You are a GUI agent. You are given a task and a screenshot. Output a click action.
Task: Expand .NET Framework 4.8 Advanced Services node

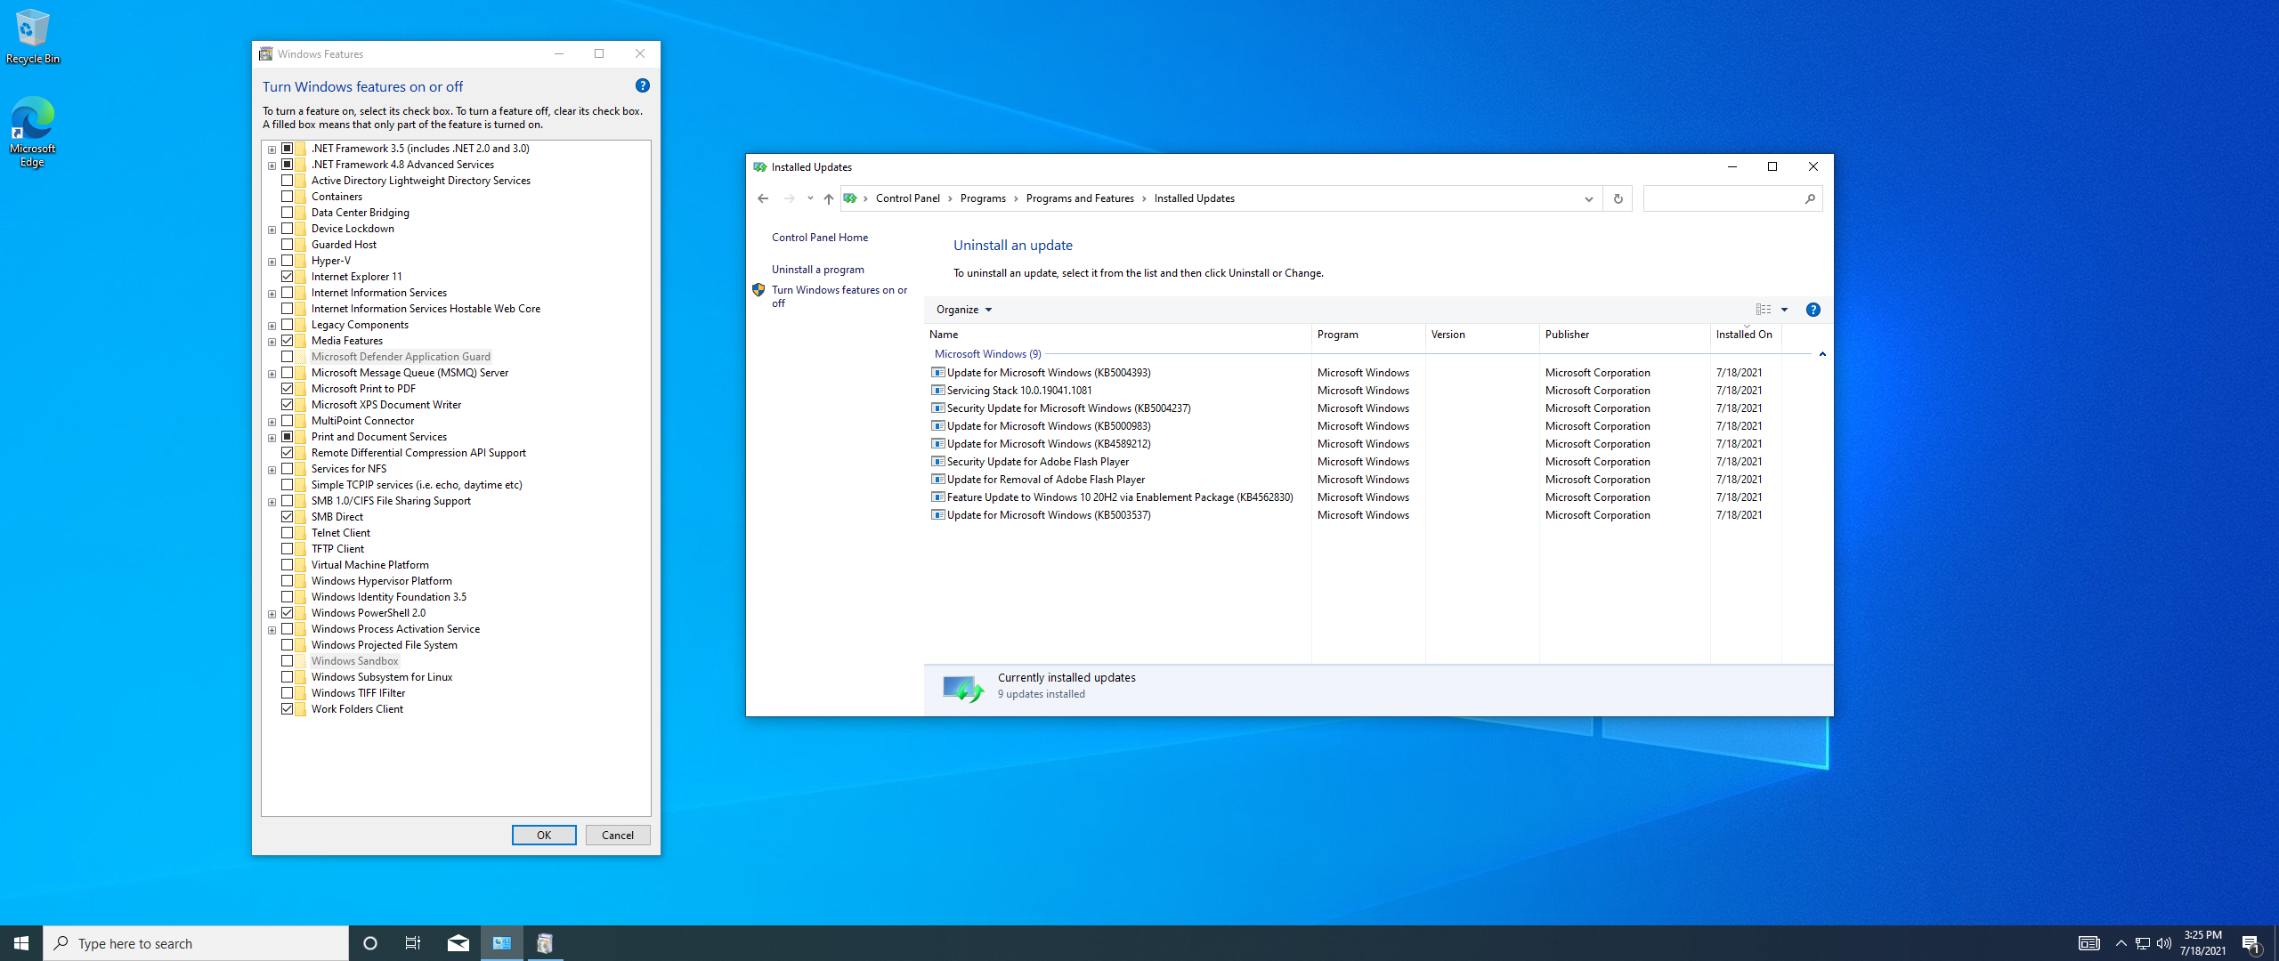coord(272,166)
